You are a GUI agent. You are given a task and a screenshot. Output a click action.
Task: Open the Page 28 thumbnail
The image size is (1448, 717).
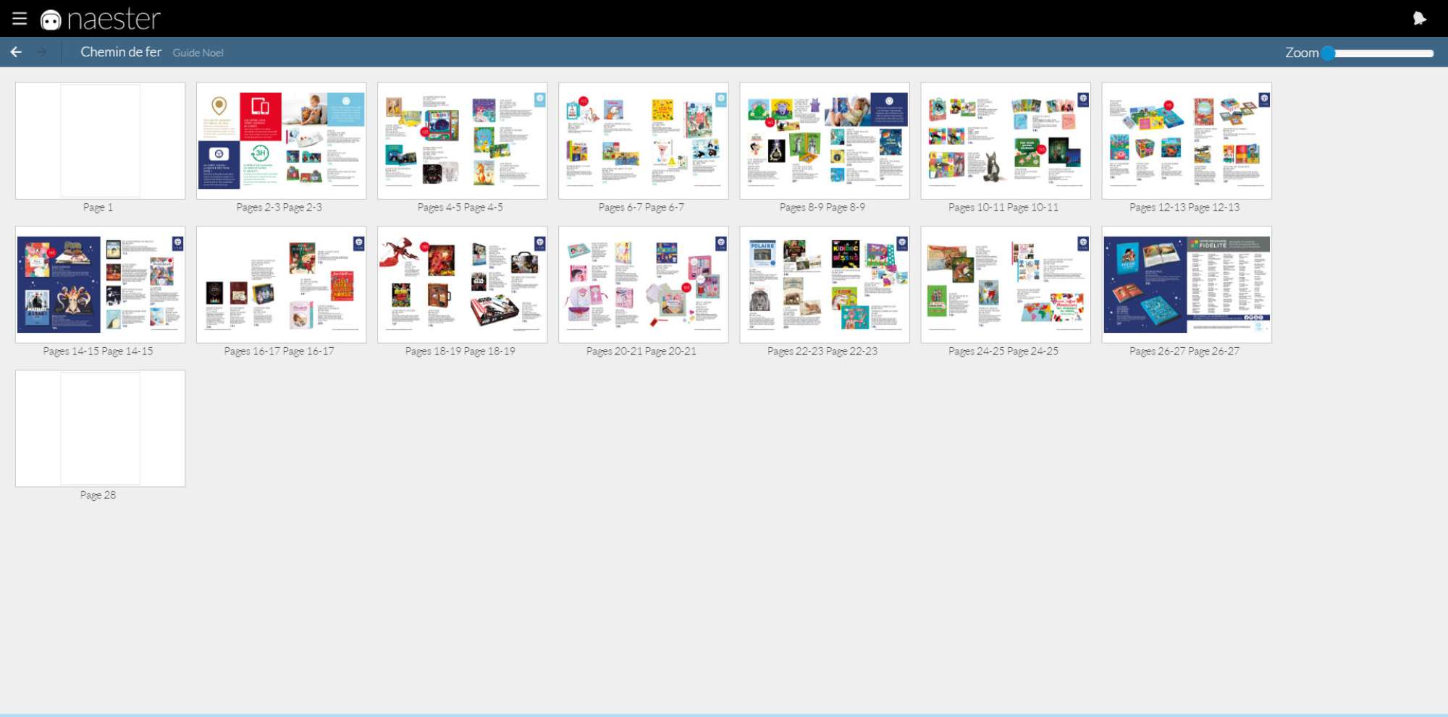point(100,428)
